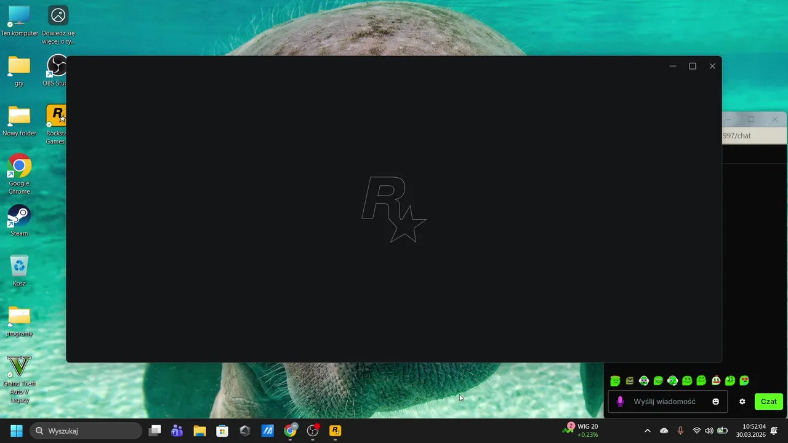Insert the heart-eyes crying chat emote
This screenshot has height=443, width=788.
744,381
